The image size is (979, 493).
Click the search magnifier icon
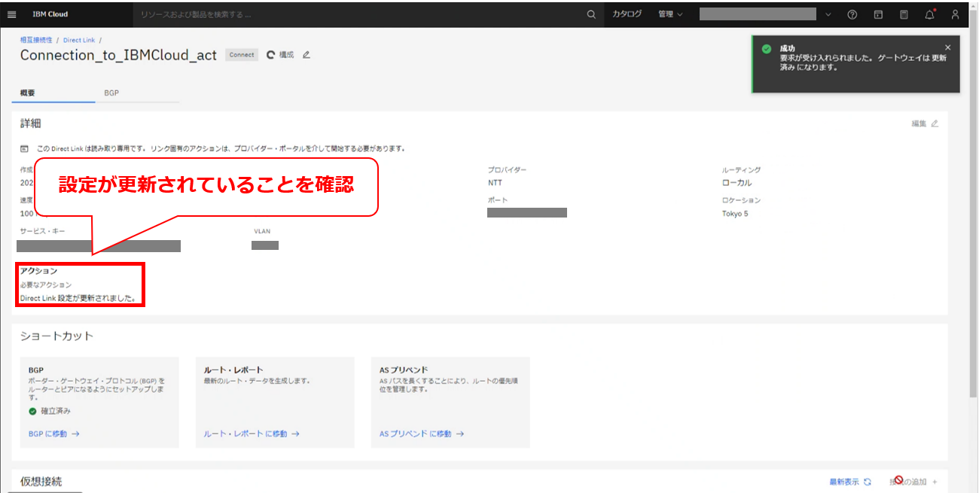click(x=591, y=14)
